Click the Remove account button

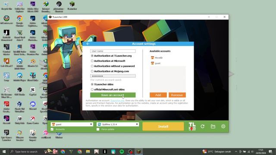(177, 95)
